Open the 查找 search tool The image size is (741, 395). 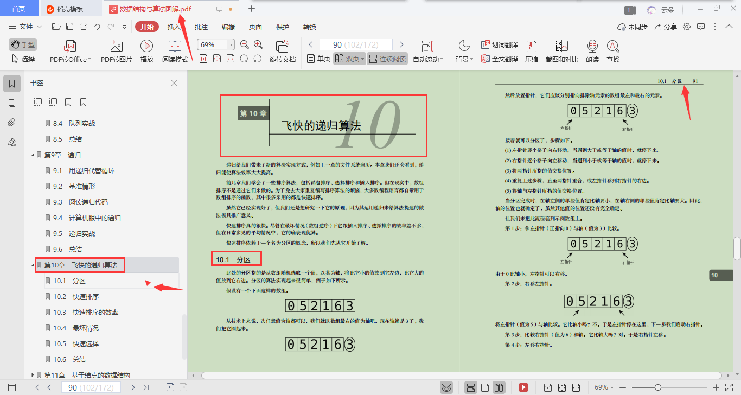coord(613,52)
